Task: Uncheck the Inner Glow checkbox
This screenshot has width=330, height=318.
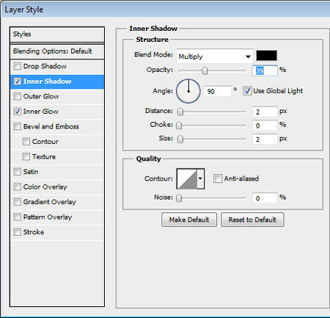Action: 18,112
